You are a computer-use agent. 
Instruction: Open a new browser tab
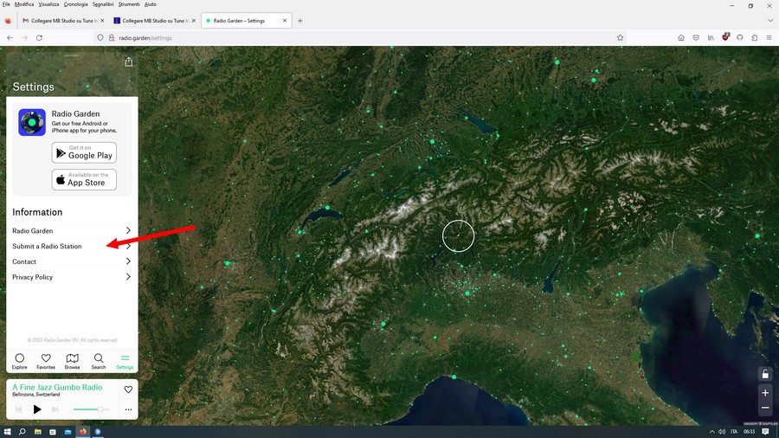point(299,21)
